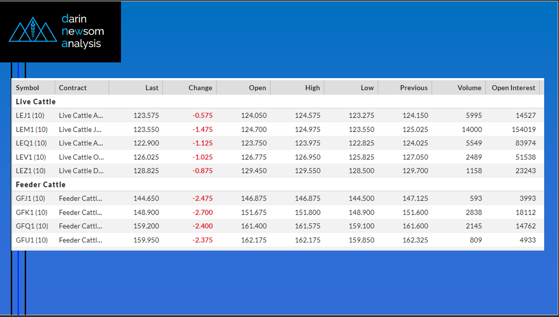Sort by the Last column header
Viewport: 559px width, 317px height.
pos(152,88)
